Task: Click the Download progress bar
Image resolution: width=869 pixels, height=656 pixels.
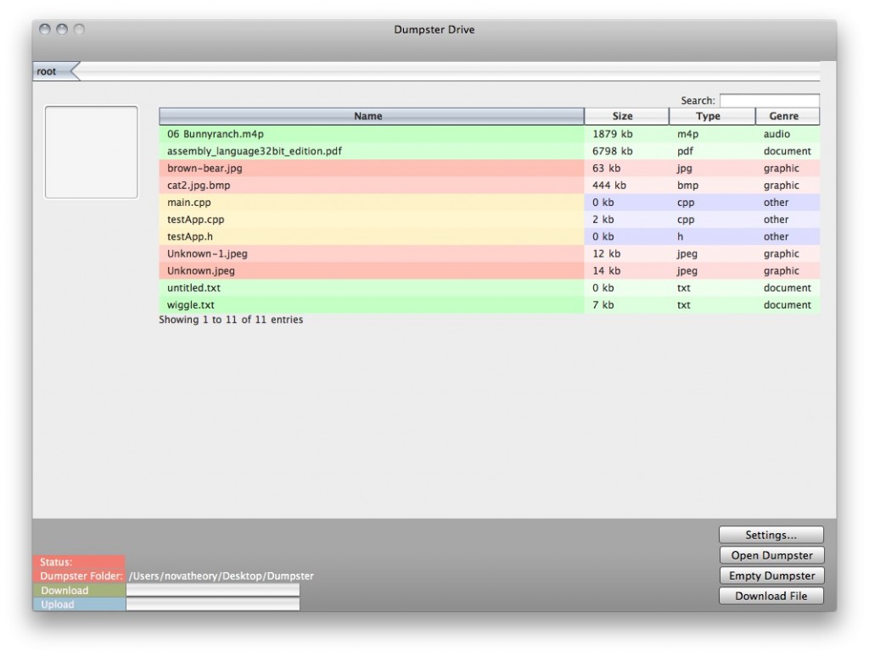Action: 212,591
